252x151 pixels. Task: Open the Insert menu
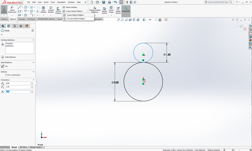tap(46, 2)
